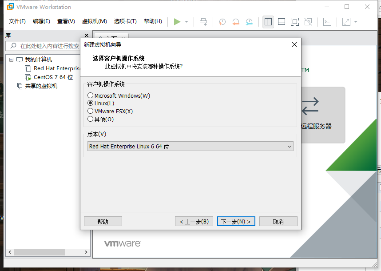Click the stretch guest display icon

tap(346, 22)
